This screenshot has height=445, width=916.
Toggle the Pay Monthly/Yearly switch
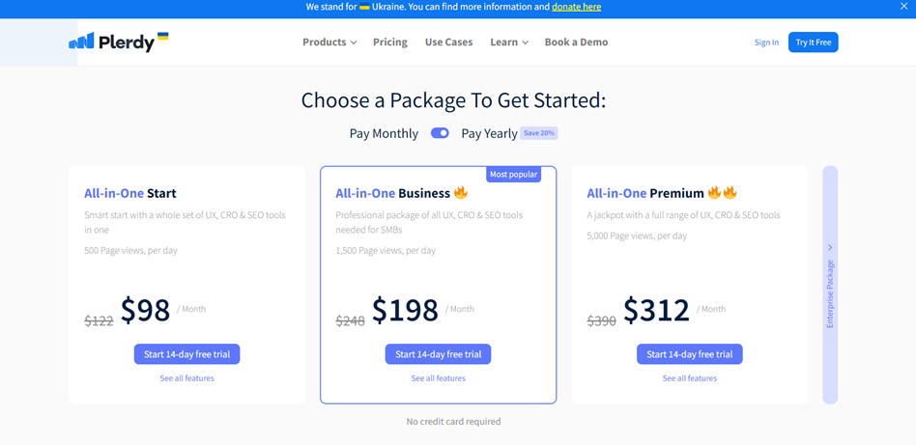440,133
